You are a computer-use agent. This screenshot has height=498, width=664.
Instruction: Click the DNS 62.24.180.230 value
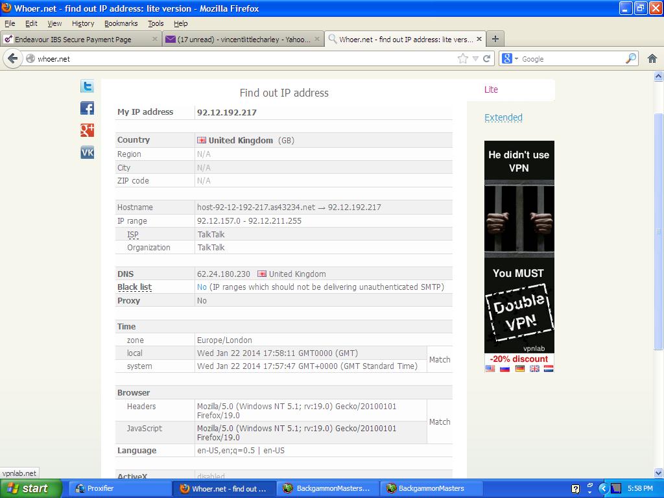224,274
